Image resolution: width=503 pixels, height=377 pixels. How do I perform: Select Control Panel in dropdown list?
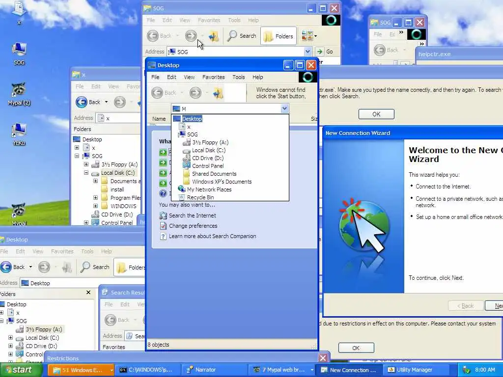(x=208, y=166)
